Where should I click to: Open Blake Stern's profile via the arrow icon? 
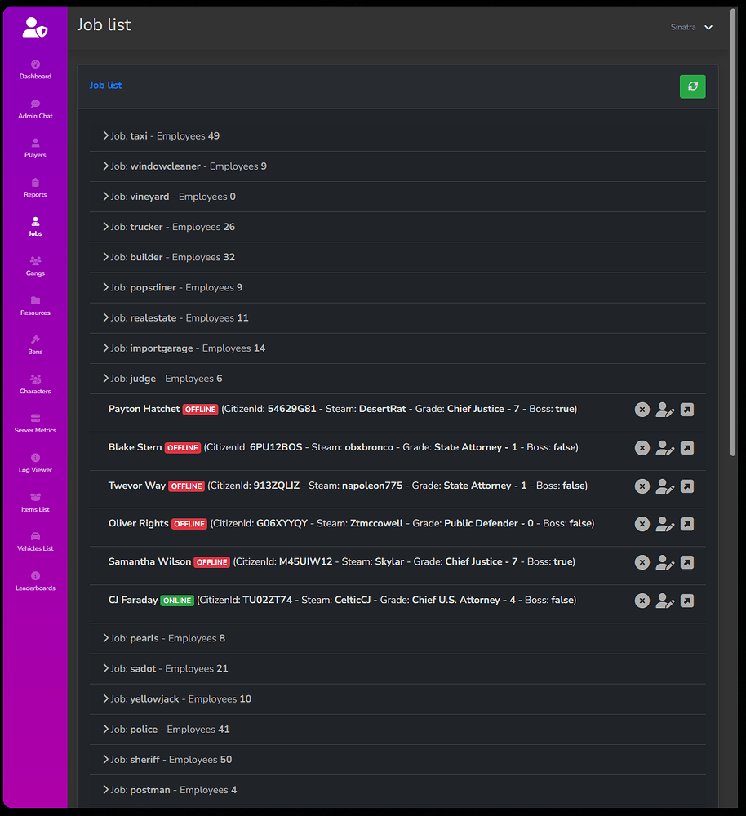tap(686, 447)
